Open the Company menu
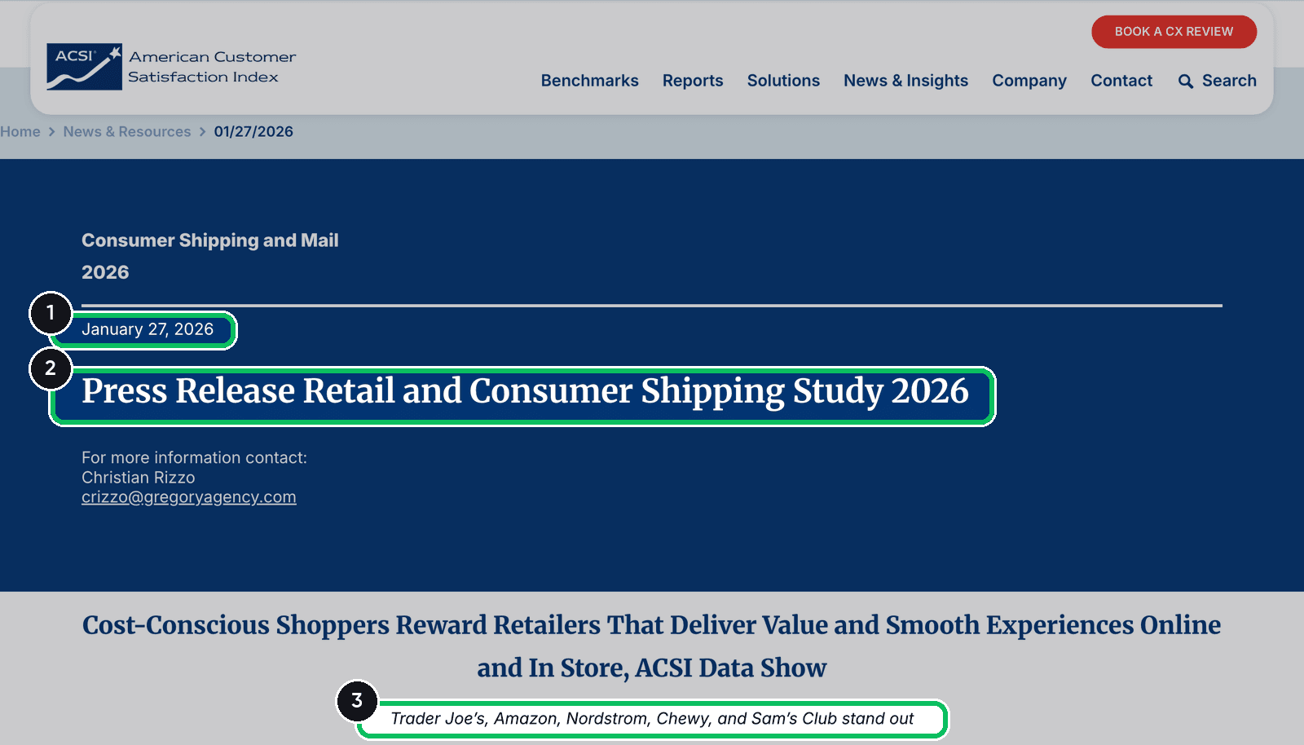Viewport: 1304px width, 745px height. point(1029,81)
